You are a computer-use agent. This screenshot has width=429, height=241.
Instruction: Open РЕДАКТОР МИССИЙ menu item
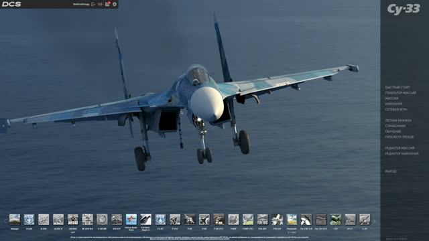pos(400,148)
